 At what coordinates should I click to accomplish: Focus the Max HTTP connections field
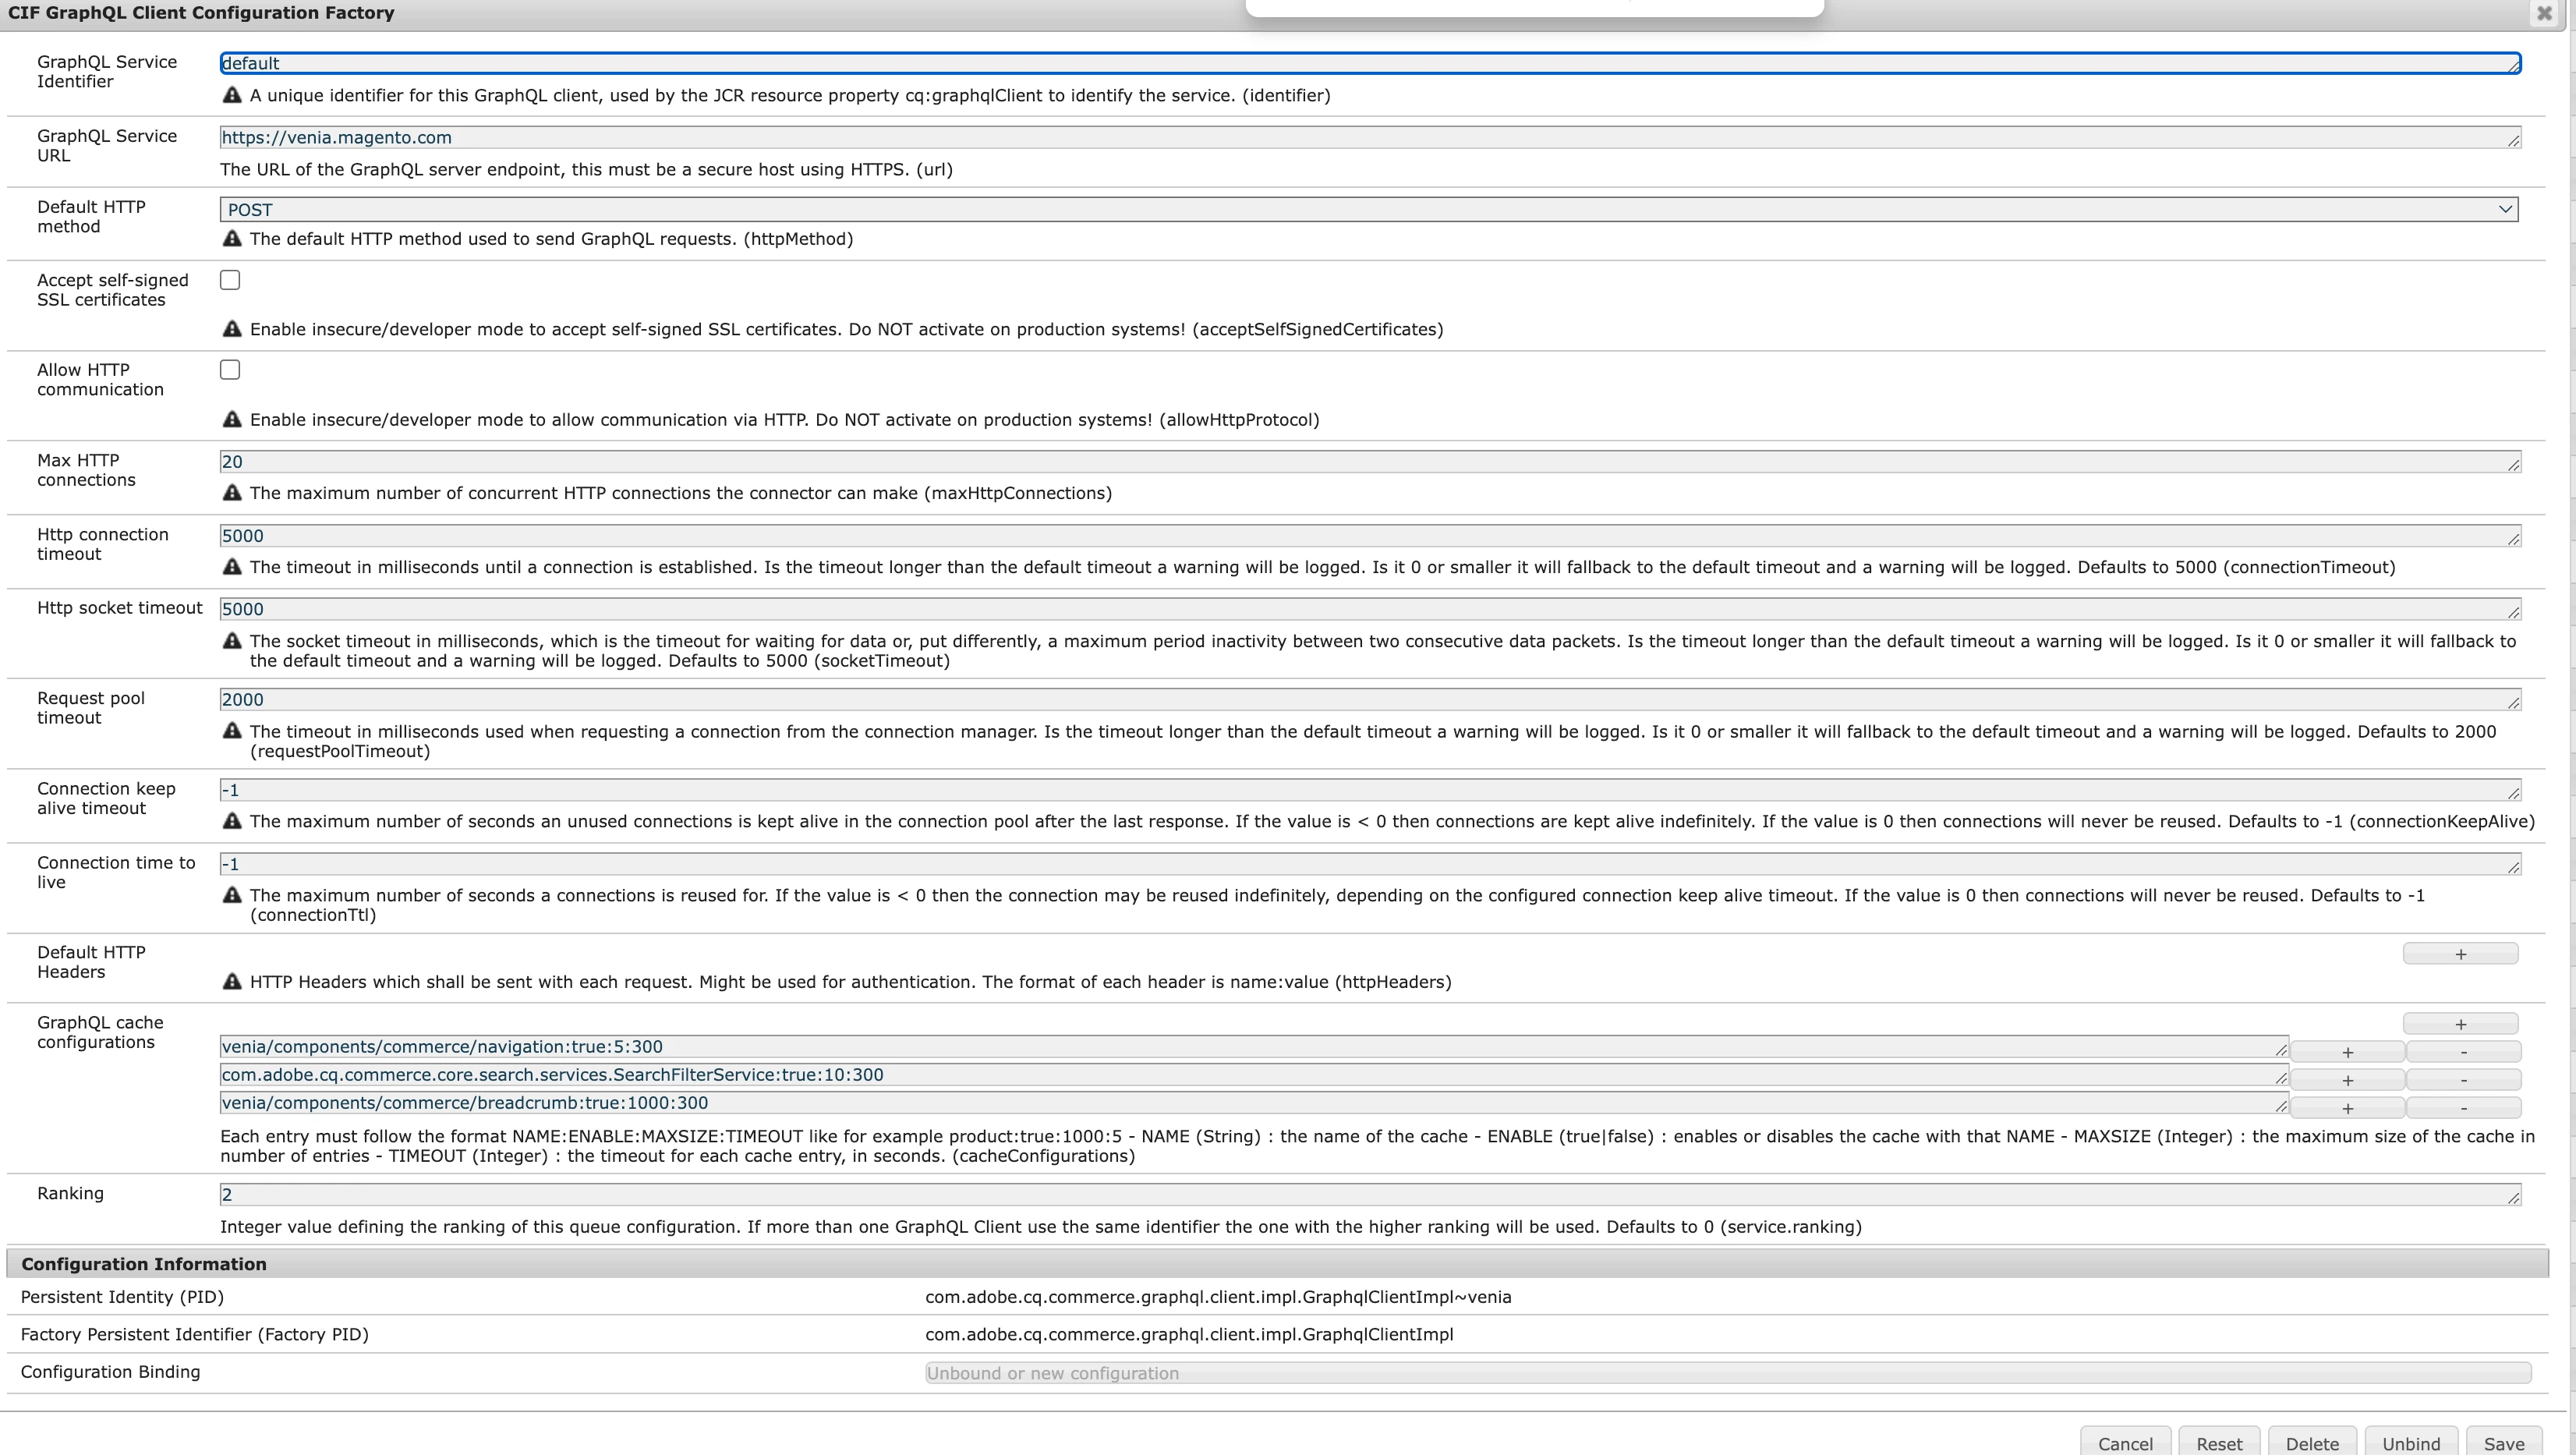(1368, 462)
